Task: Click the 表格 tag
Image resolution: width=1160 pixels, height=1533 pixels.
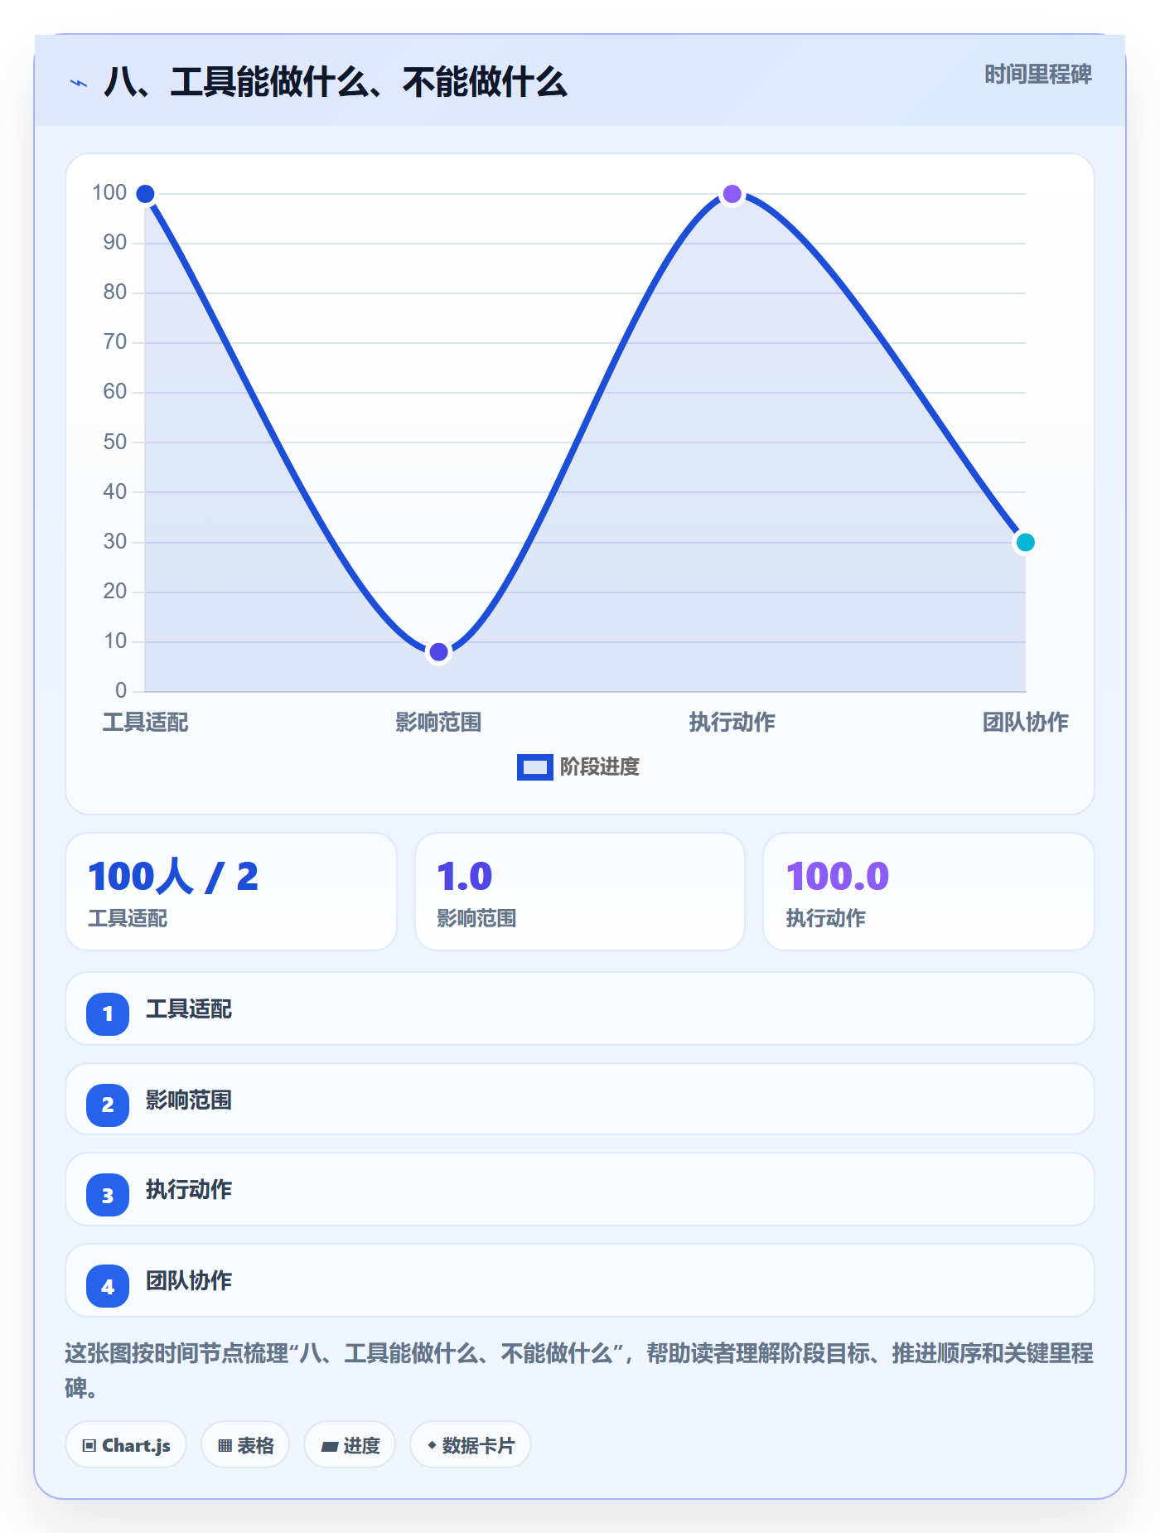Action: pos(245,1445)
